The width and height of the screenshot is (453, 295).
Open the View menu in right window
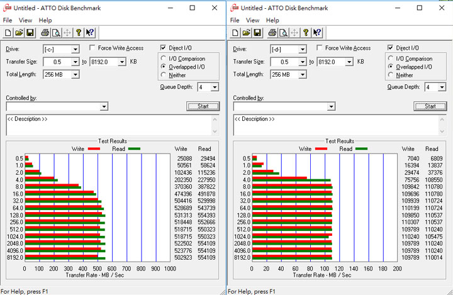pyautogui.click(x=253, y=20)
